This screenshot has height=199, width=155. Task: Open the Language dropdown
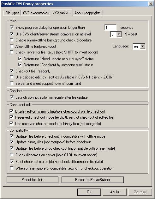click(143, 46)
